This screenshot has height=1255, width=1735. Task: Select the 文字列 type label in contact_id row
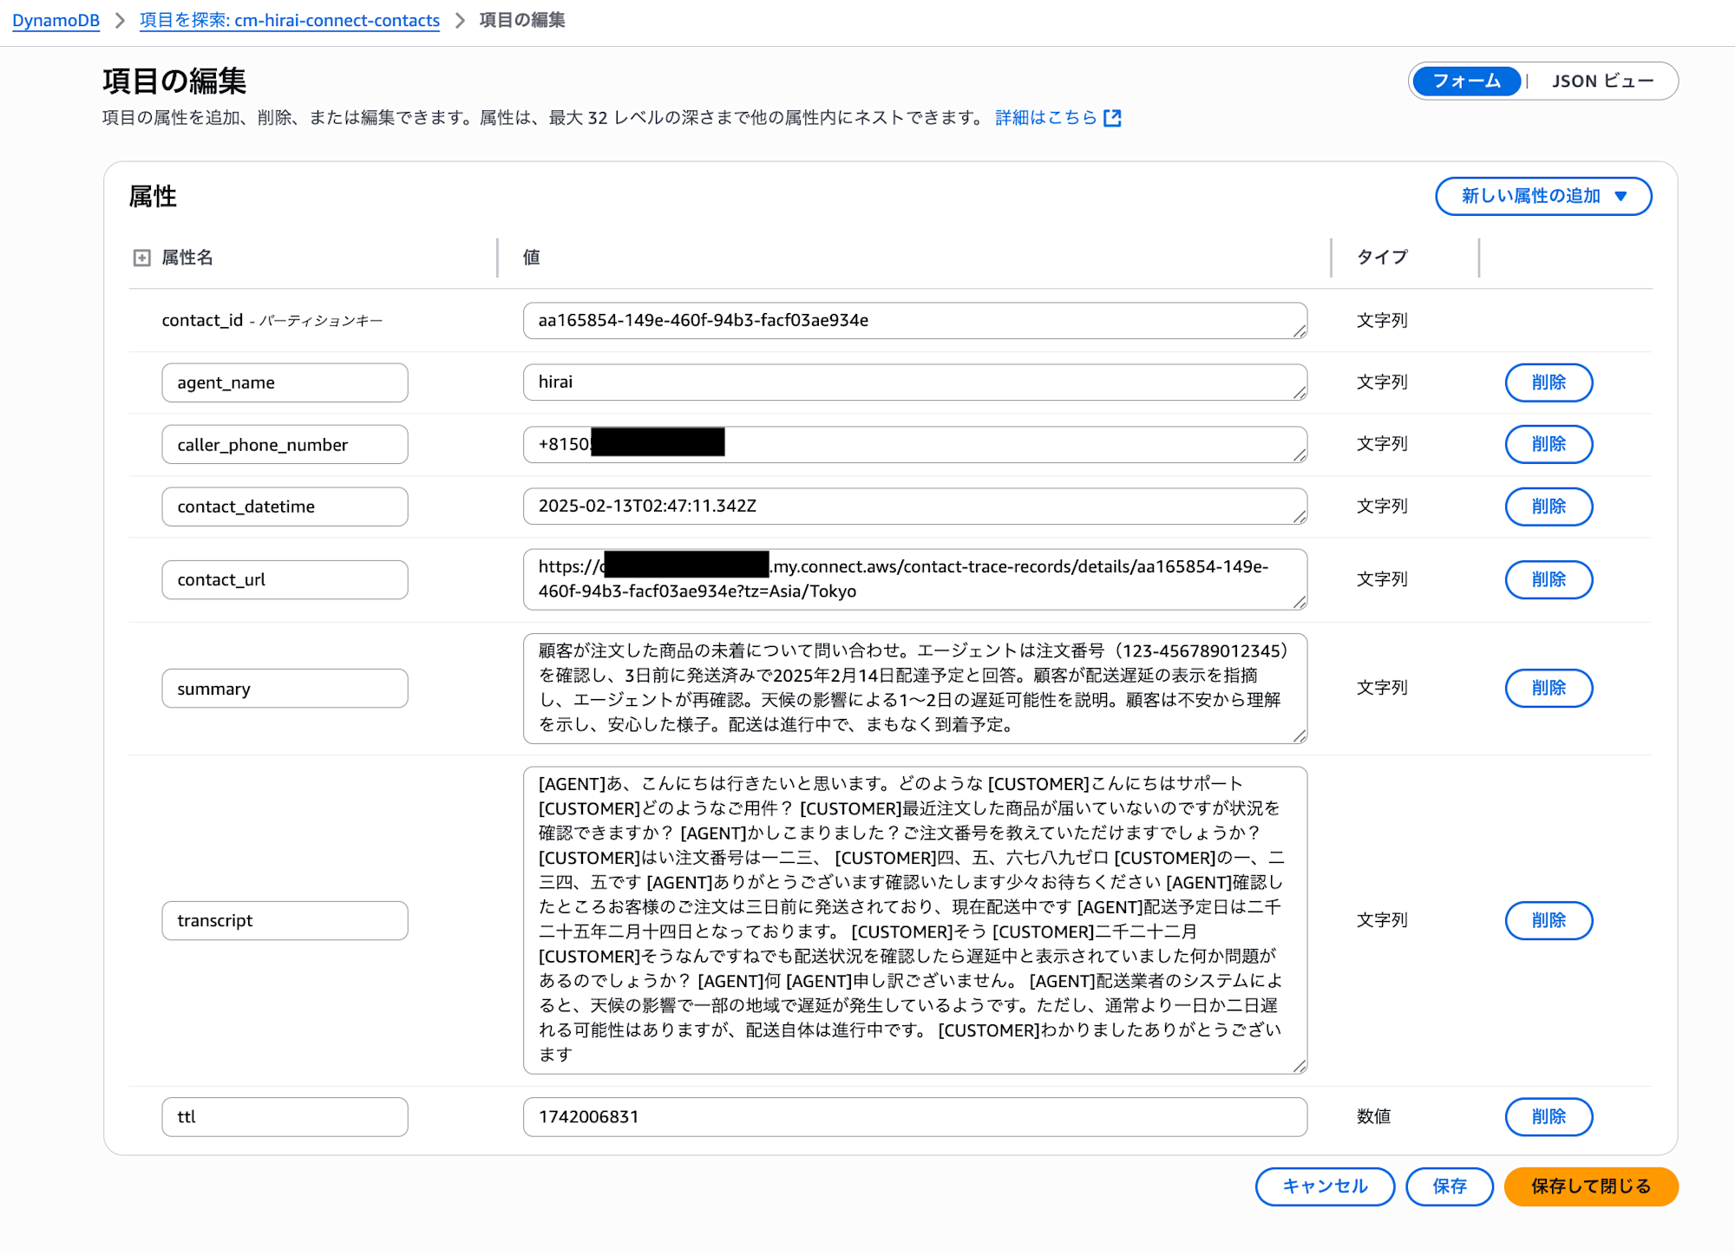[1382, 321]
